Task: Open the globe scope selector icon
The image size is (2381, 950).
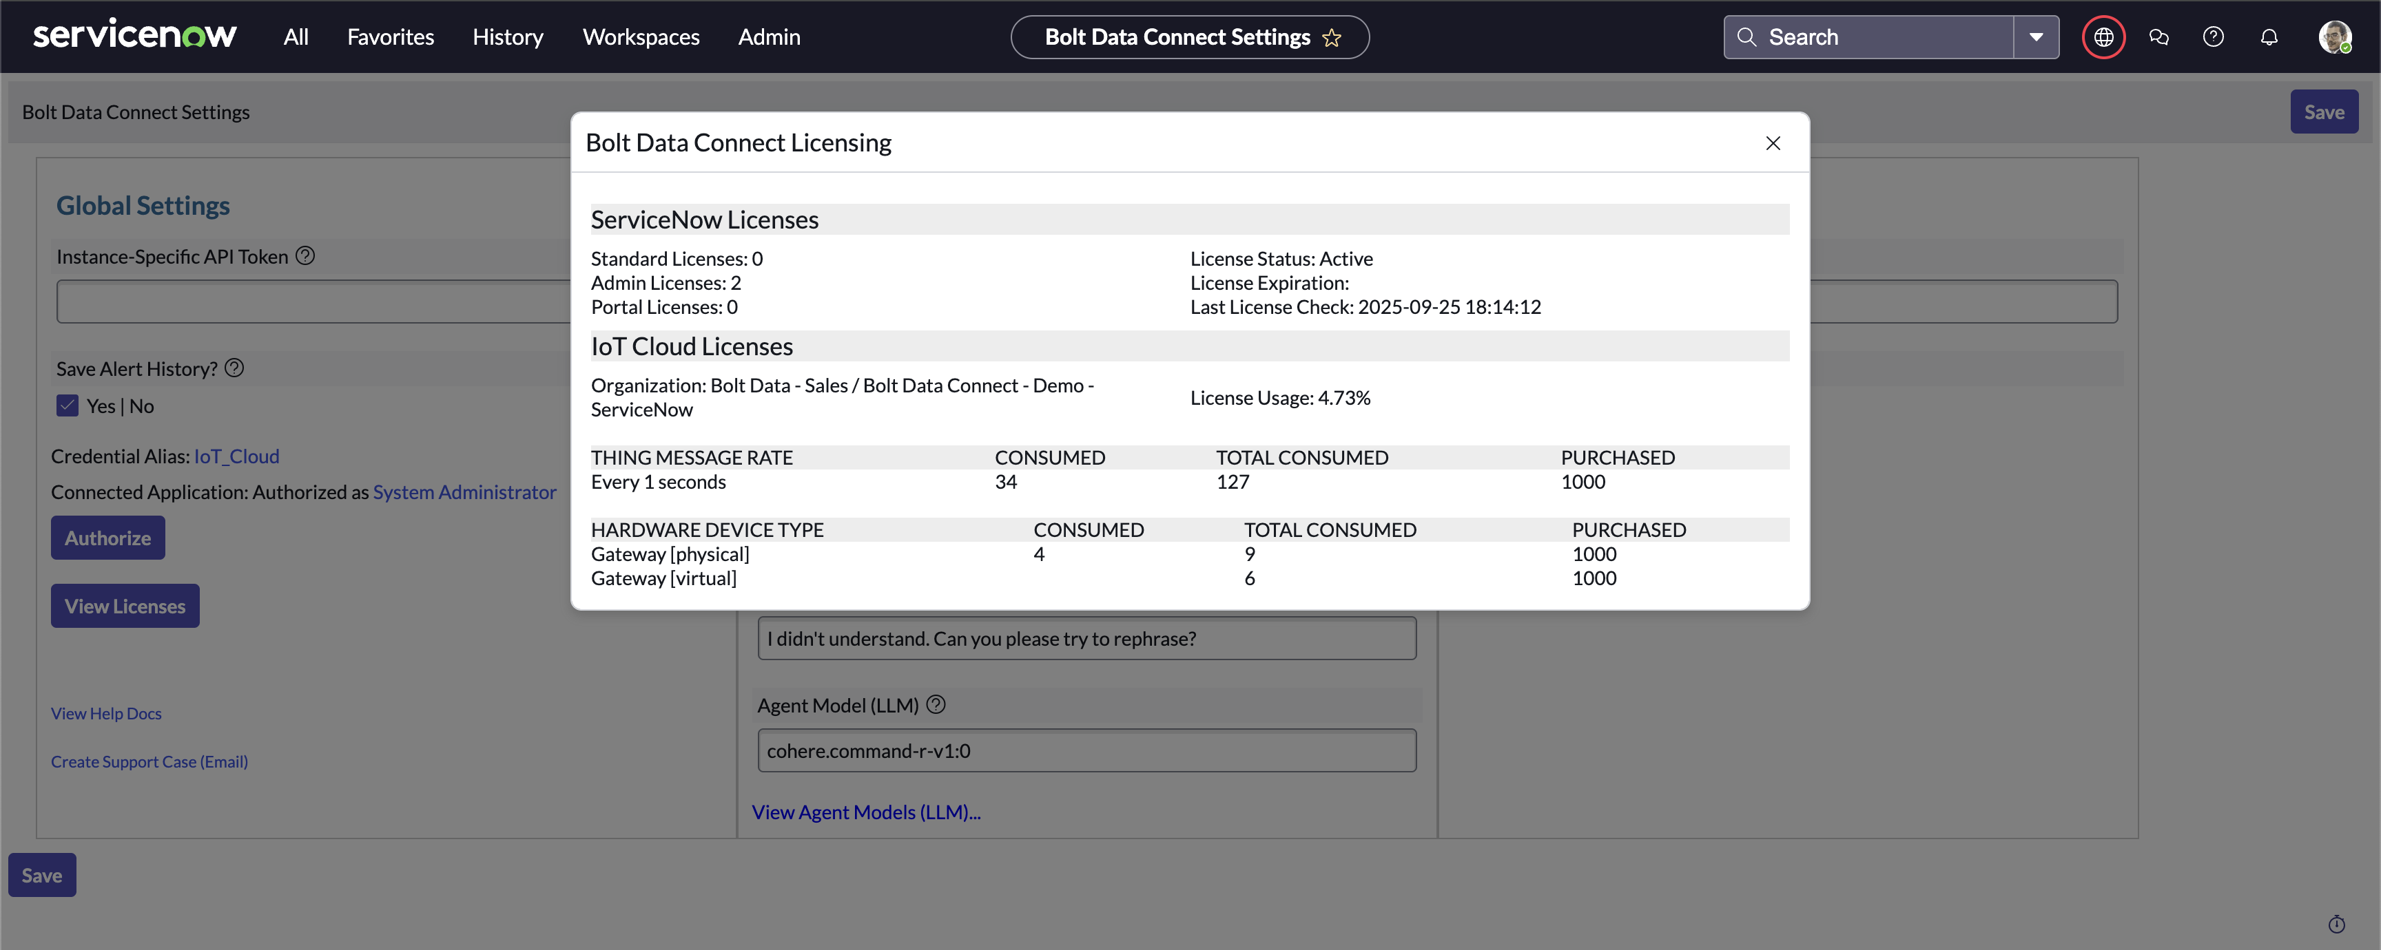Action: point(2104,37)
